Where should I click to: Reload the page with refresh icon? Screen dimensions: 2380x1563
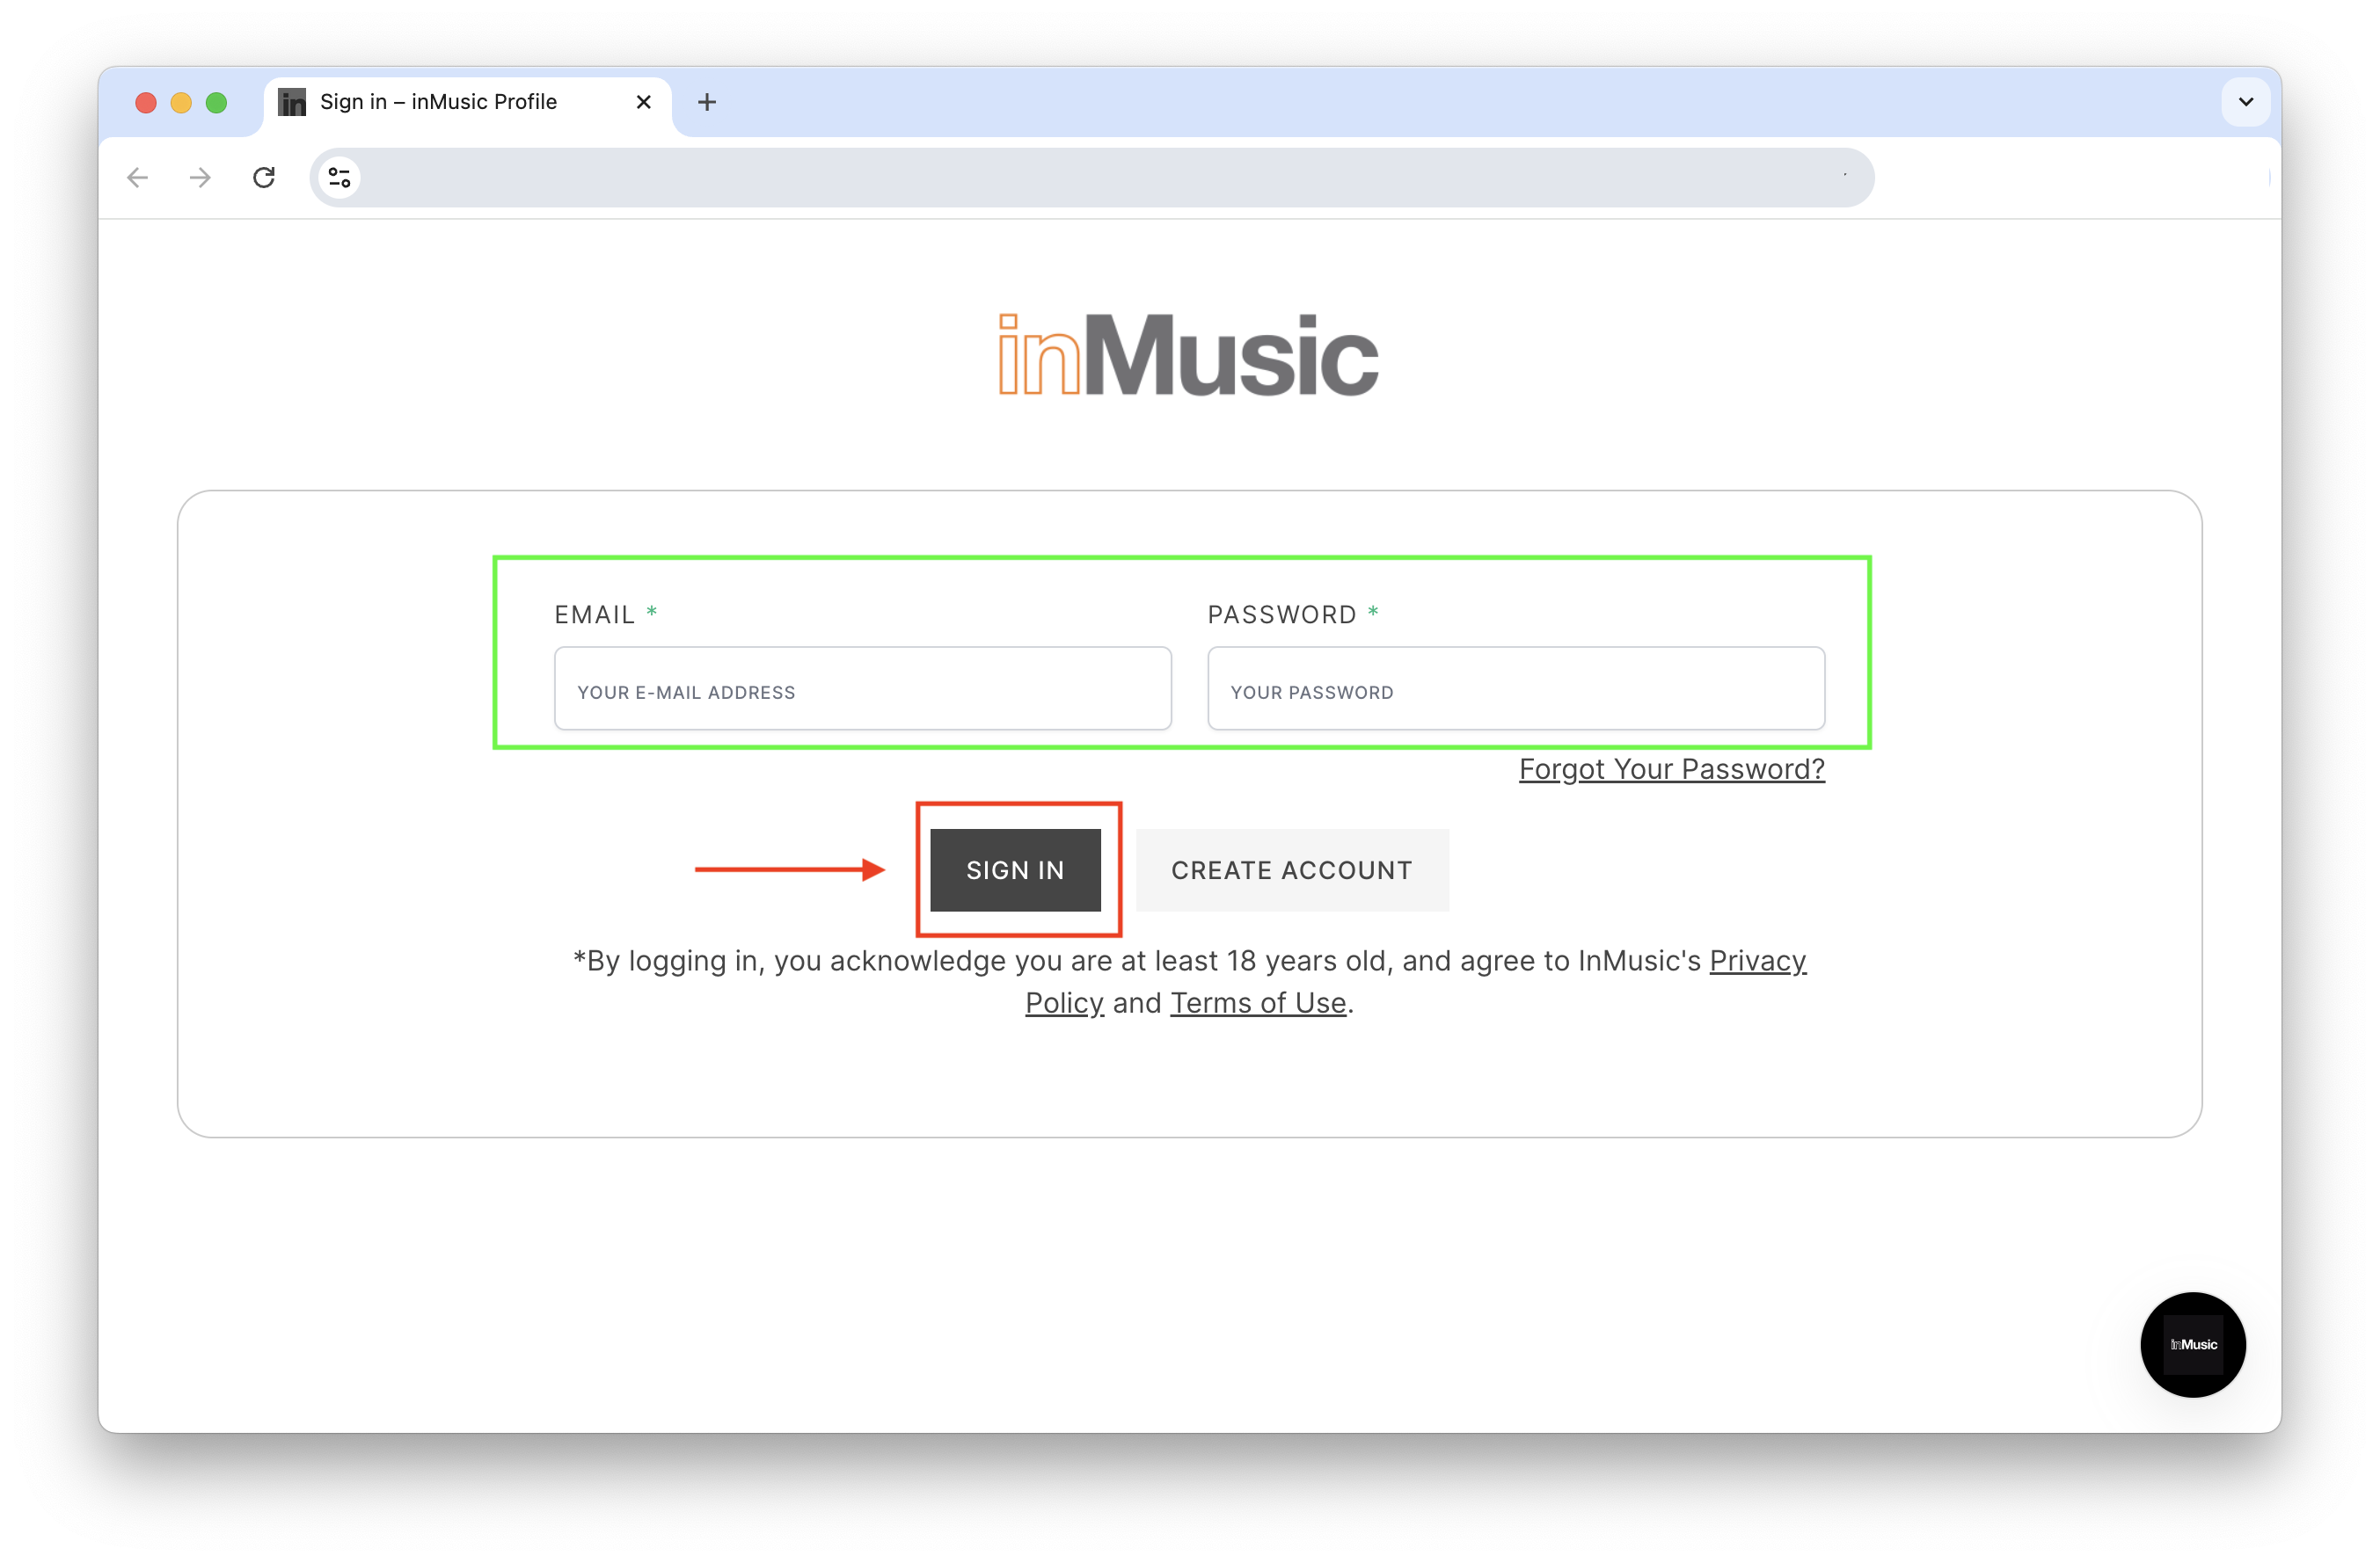[264, 178]
